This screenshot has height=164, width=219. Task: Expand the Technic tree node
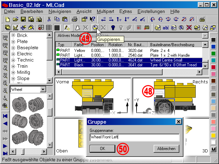point(13,60)
